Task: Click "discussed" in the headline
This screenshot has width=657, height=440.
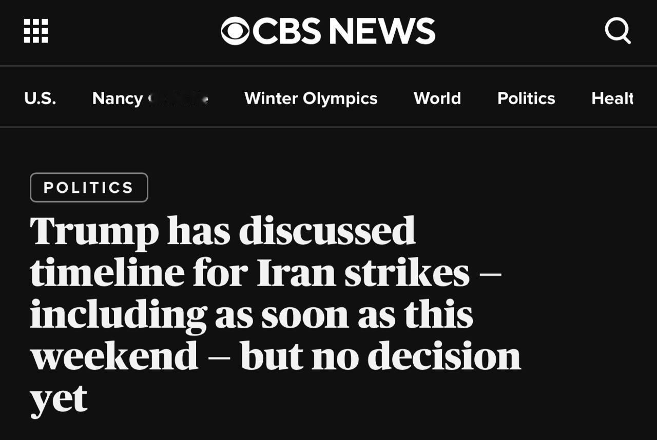Action: tap(327, 231)
